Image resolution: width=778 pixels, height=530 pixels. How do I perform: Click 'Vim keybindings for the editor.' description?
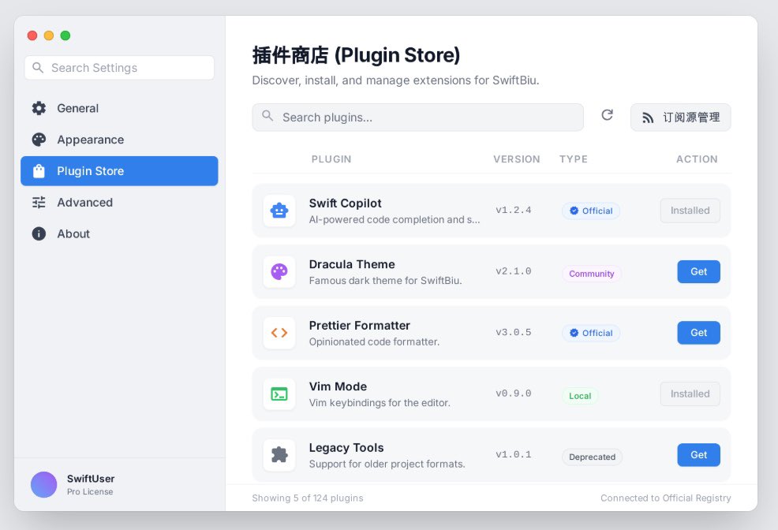(x=380, y=402)
